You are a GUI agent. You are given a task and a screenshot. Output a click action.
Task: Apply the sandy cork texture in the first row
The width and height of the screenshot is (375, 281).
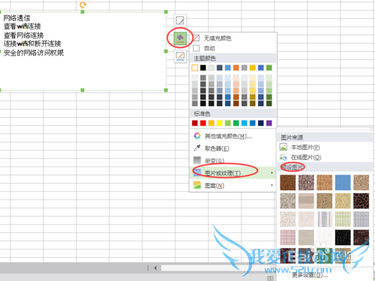361,183
